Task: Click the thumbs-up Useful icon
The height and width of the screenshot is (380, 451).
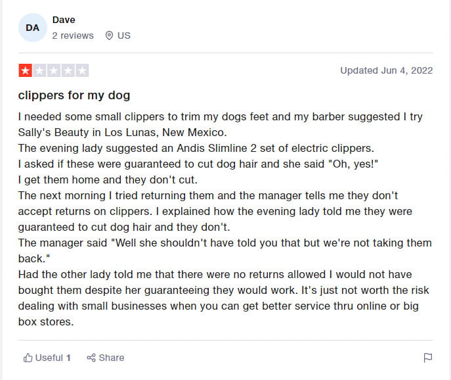Action: [x=28, y=358]
